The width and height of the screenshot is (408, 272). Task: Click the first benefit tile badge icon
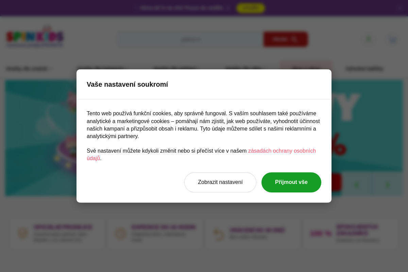[x=23, y=233]
